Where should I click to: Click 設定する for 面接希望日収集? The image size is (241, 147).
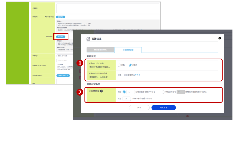[61, 17]
